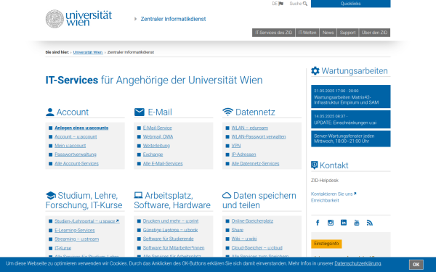Image resolution: width=436 pixels, height=272 pixels.
Task: Click the Universität Wien logo
Action: click(x=78, y=19)
